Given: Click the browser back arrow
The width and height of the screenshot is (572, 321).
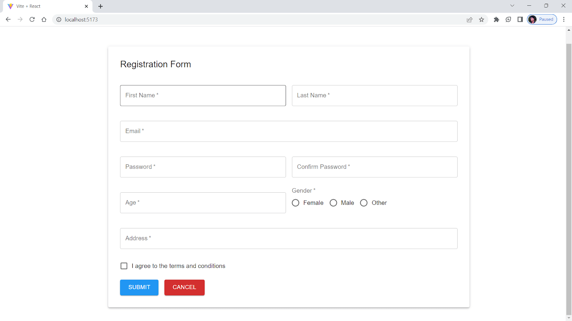Looking at the screenshot, I should click(x=8, y=20).
